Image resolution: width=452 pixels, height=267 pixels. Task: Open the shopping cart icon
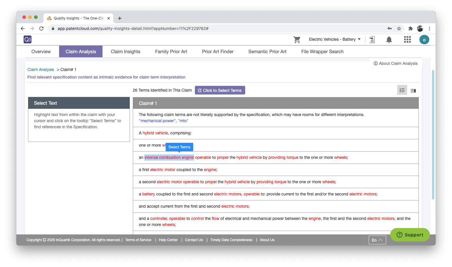297,40
